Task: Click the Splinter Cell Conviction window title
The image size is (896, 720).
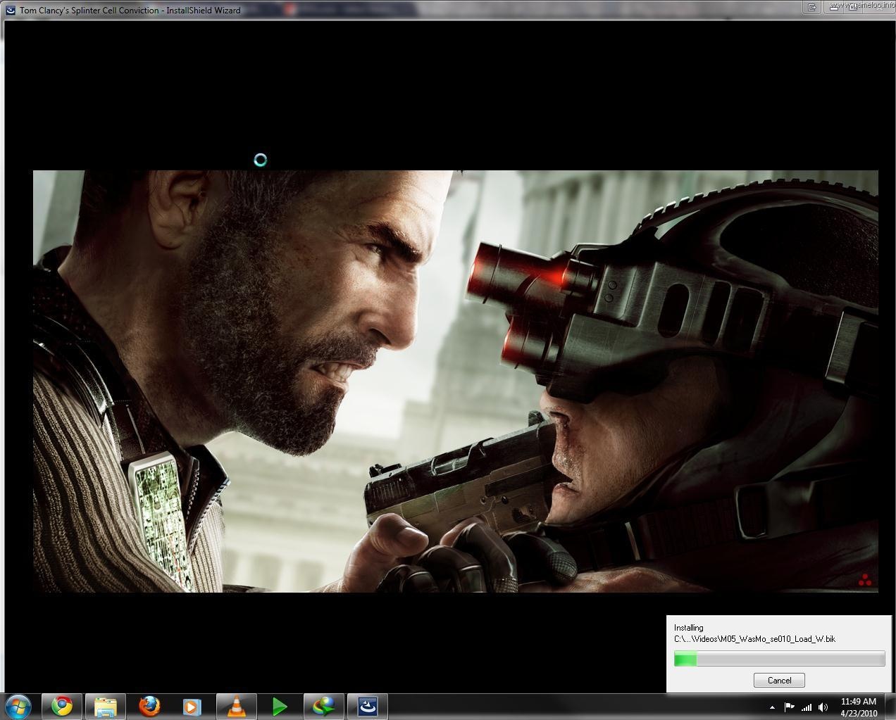Action: (130, 11)
